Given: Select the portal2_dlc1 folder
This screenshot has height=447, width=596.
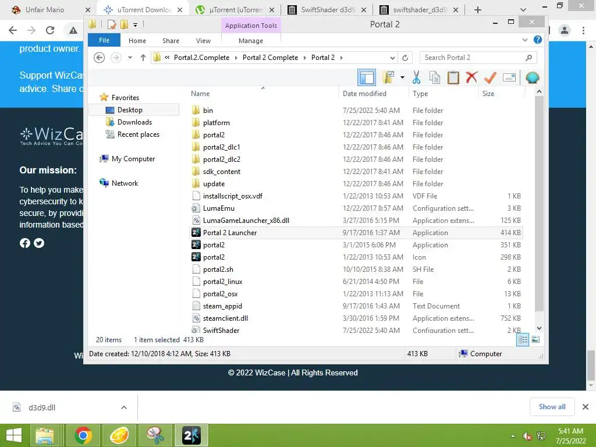Looking at the screenshot, I should 222,147.
